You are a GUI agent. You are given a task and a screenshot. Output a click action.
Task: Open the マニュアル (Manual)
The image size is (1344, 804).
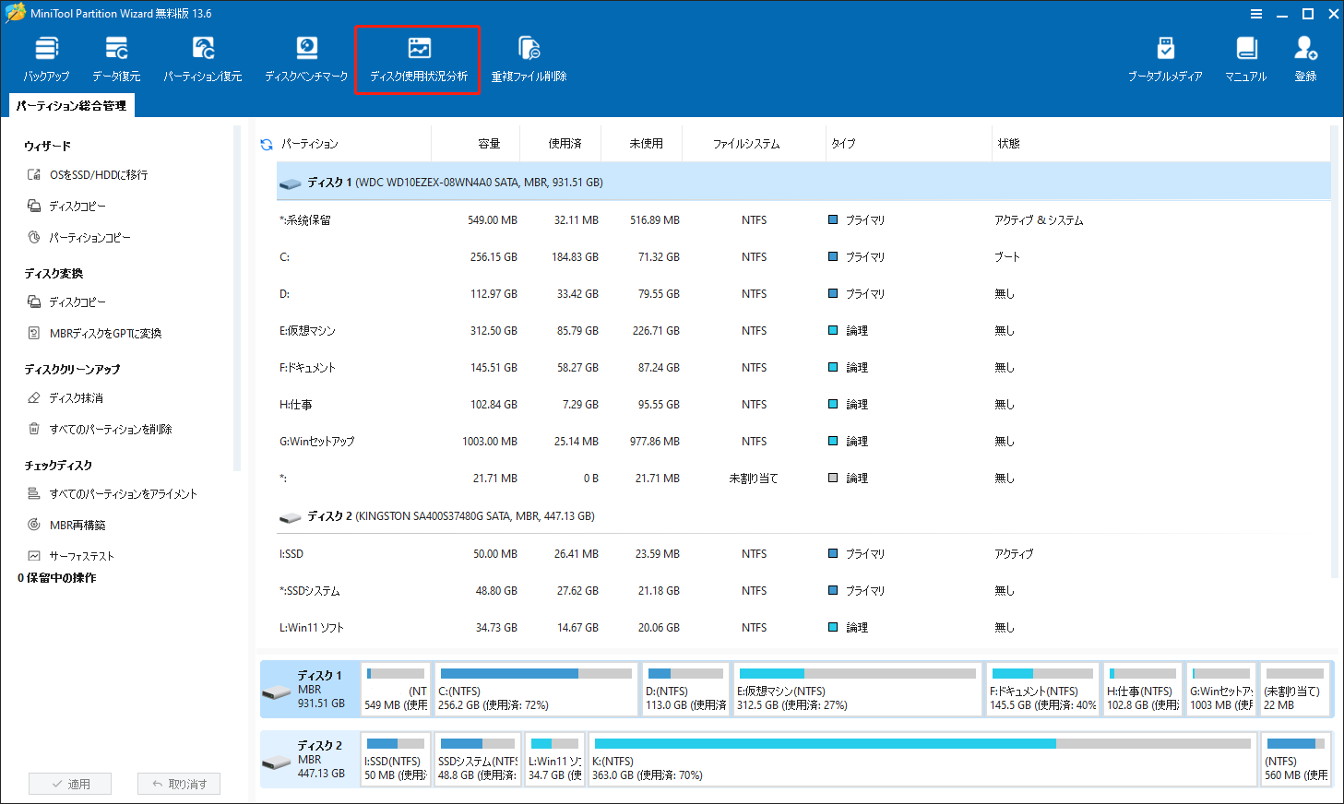click(x=1246, y=59)
